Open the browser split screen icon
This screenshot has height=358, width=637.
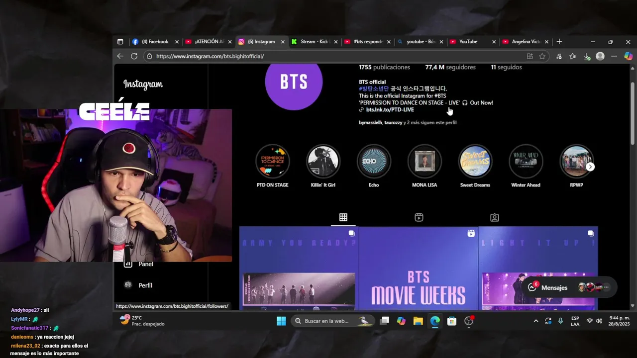(x=530, y=56)
